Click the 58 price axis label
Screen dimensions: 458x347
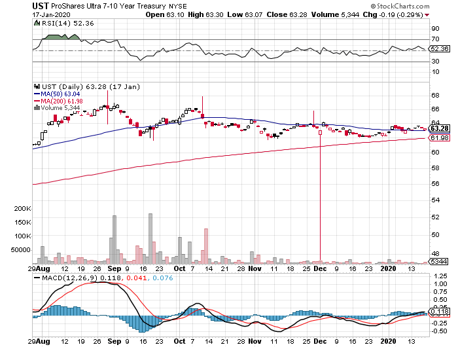click(435, 168)
